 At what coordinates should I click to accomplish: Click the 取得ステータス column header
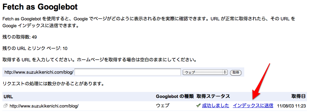pyautogui.click(x=213, y=96)
